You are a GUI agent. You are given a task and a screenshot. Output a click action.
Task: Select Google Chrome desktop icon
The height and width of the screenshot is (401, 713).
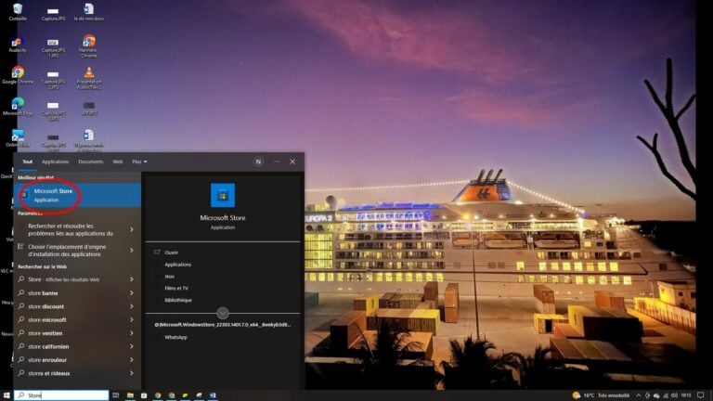(17, 72)
